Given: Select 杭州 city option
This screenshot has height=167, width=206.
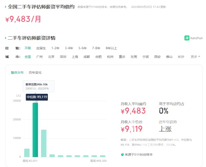Looking at the screenshot, I should coord(110,57).
